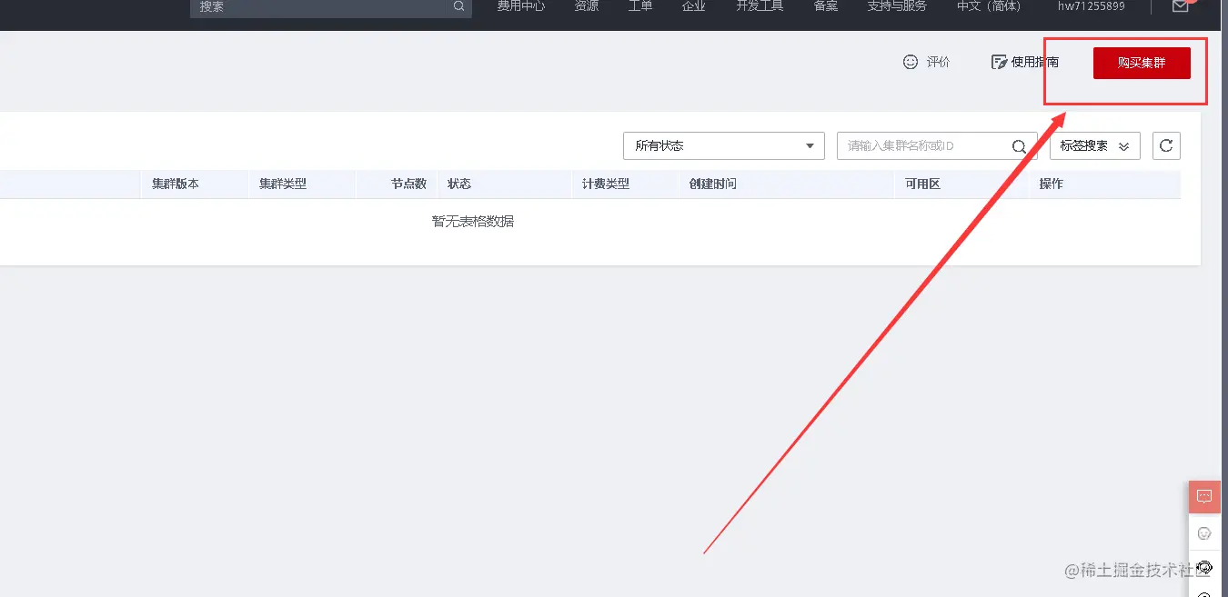1228x597 pixels.
Task: Open the 备案 menu
Action: click(826, 6)
